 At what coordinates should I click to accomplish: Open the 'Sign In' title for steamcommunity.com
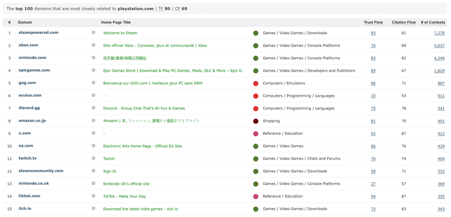click(110, 171)
